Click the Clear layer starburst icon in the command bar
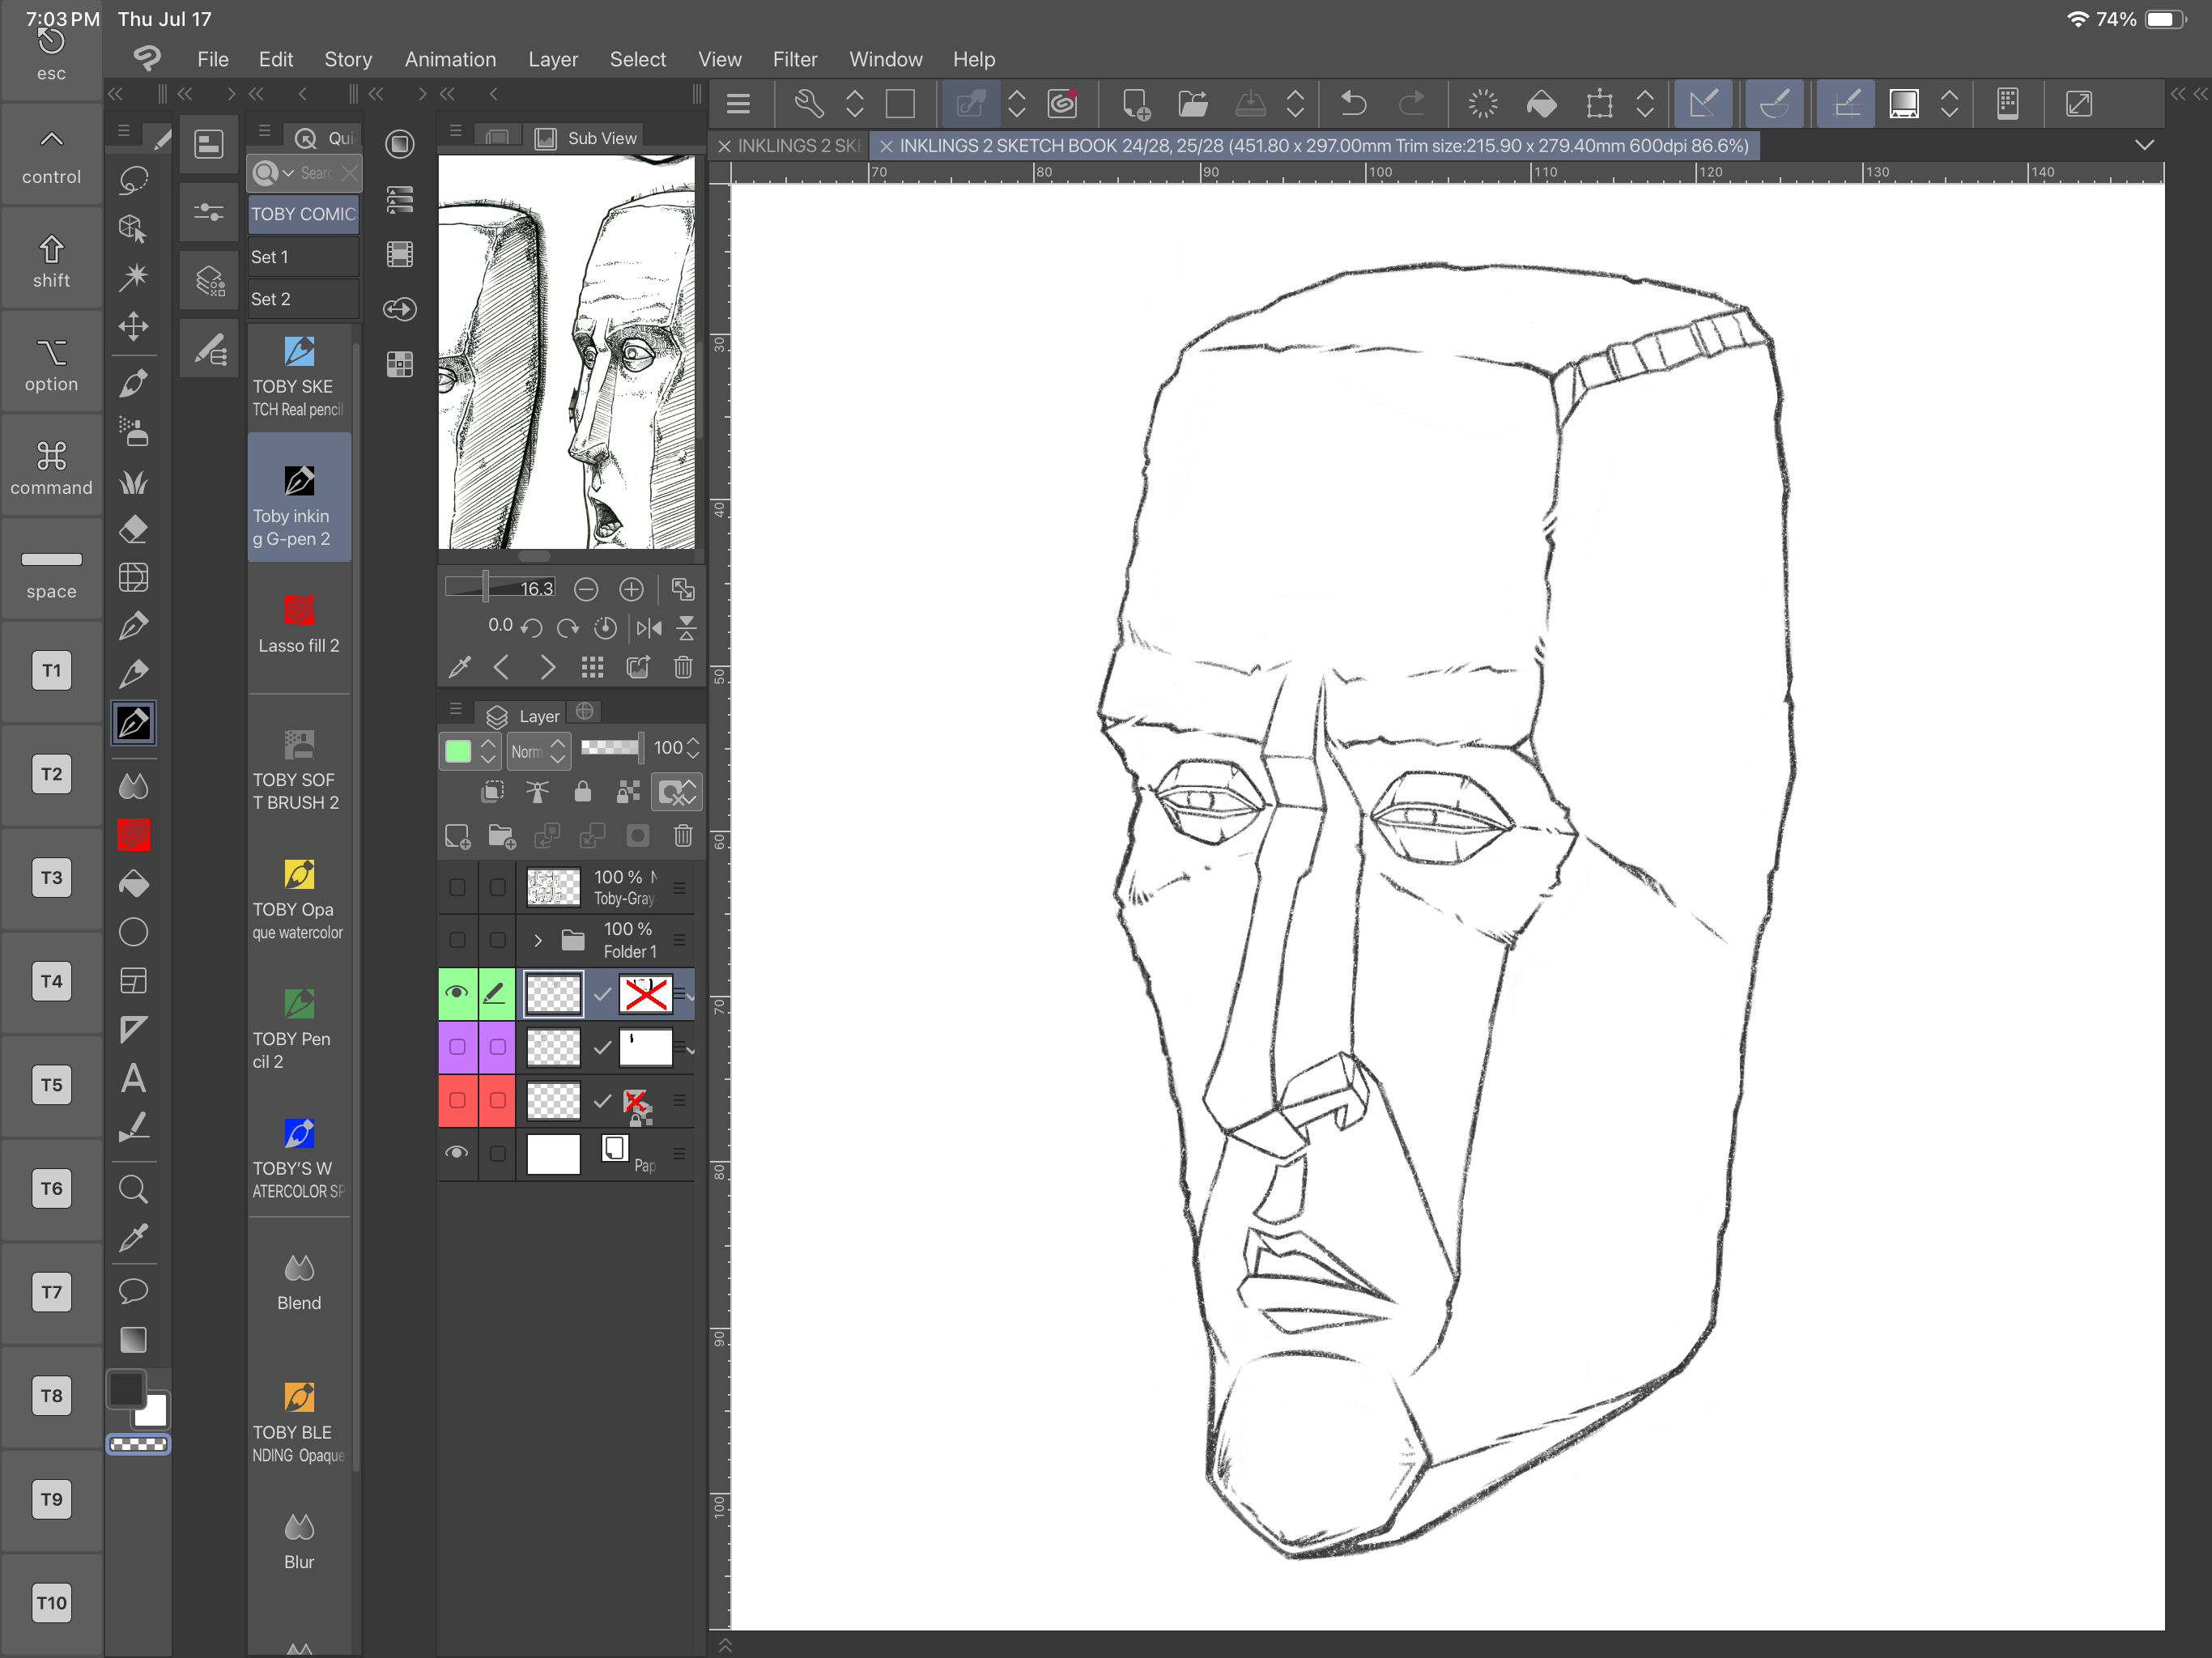Screen dimensions: 2212x1658 1483,104
